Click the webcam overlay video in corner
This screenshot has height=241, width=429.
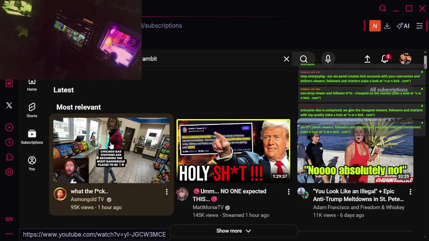point(71,39)
